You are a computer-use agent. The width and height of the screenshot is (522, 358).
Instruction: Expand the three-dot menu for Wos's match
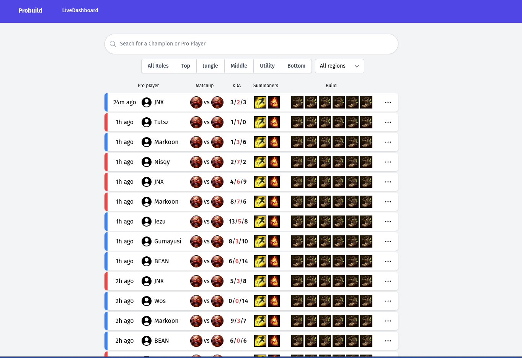point(388,301)
